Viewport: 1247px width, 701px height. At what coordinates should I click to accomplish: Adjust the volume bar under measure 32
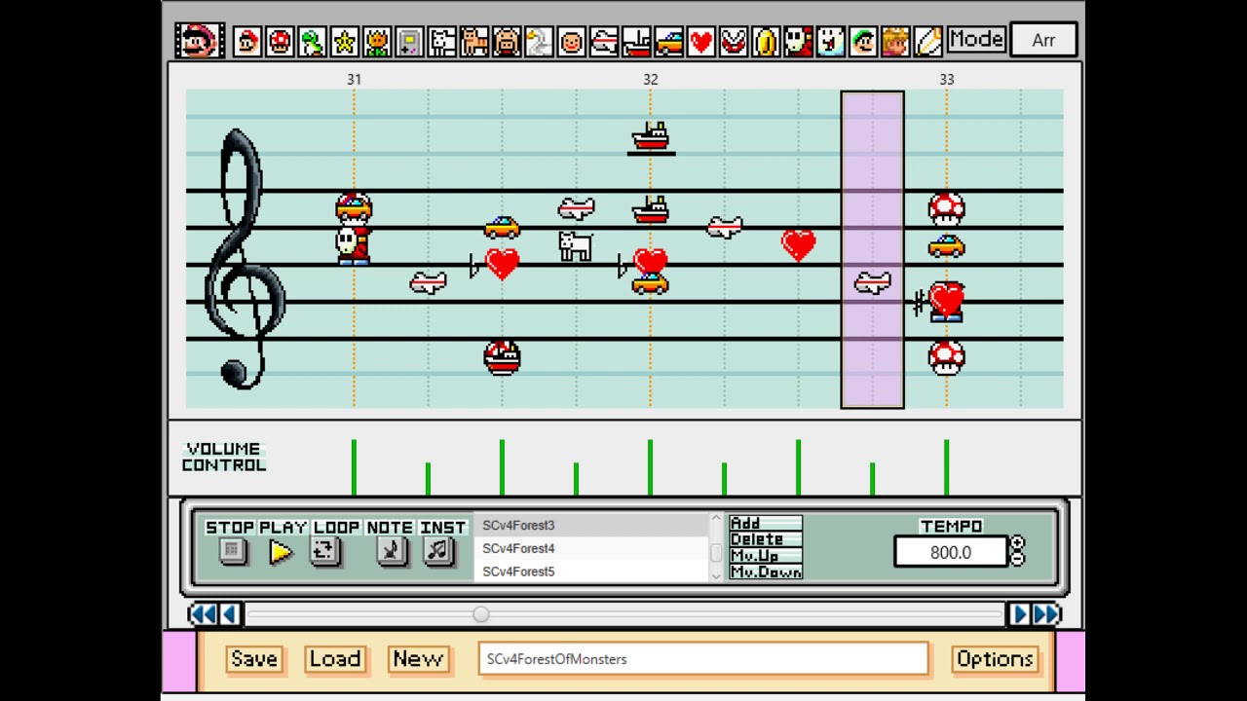(650, 467)
